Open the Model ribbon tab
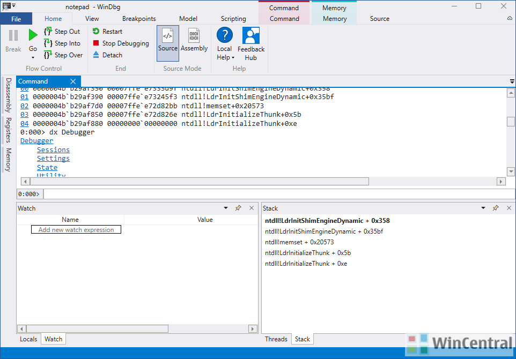The height and width of the screenshot is (359, 516). 188,19
